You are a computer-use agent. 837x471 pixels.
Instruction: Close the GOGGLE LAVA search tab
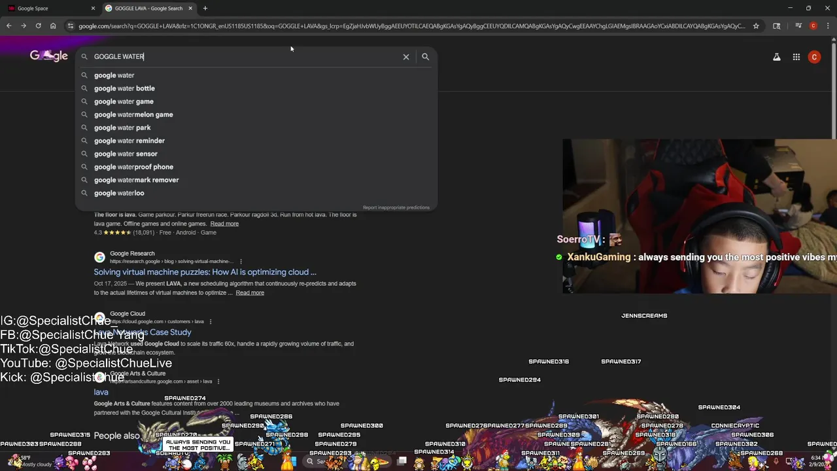click(x=190, y=9)
